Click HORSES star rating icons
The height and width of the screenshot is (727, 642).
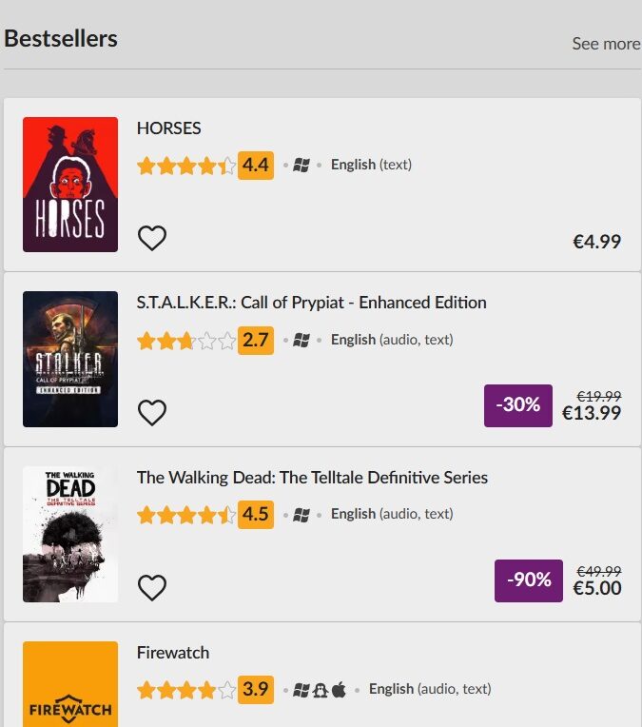pos(185,166)
